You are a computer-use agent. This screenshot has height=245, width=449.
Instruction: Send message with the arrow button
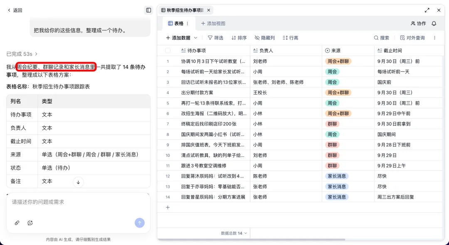[x=140, y=223]
